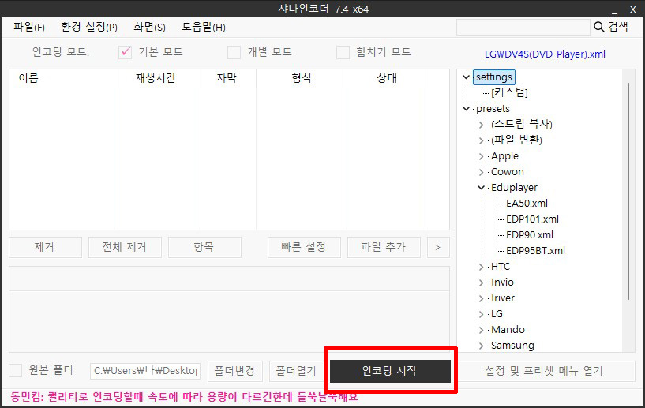Viewport: 645px width, 408px height.
Task: Click the pink 동민킴 status message
Action: 184,397
